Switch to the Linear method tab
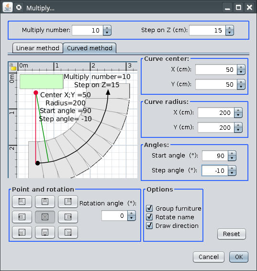The image size is (257, 271). [x=38, y=48]
